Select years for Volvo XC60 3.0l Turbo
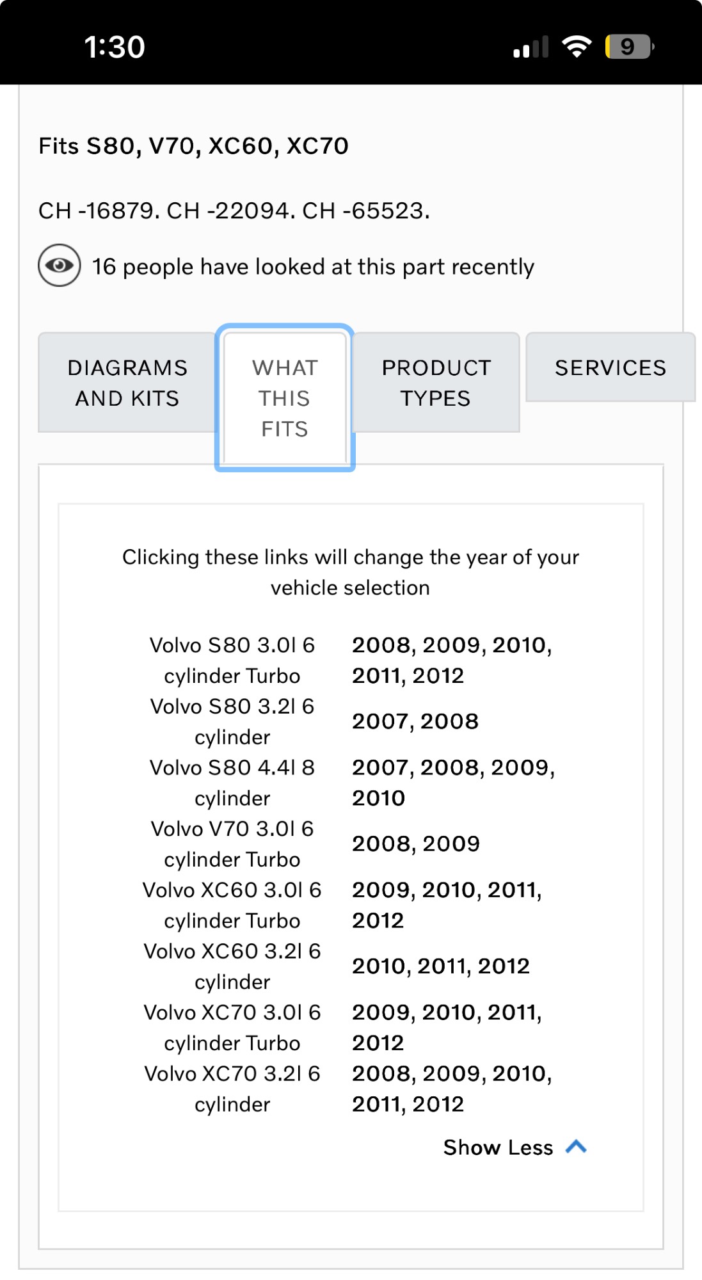Viewport: 702px width, 1280px height. tap(447, 904)
